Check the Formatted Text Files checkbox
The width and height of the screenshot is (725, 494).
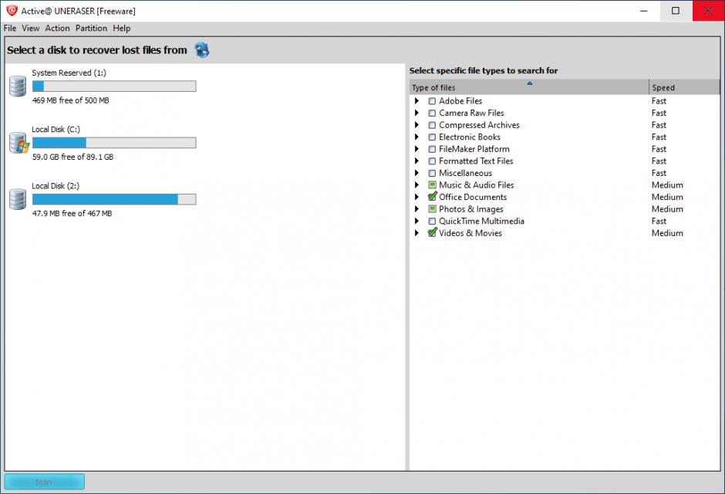[x=432, y=161]
